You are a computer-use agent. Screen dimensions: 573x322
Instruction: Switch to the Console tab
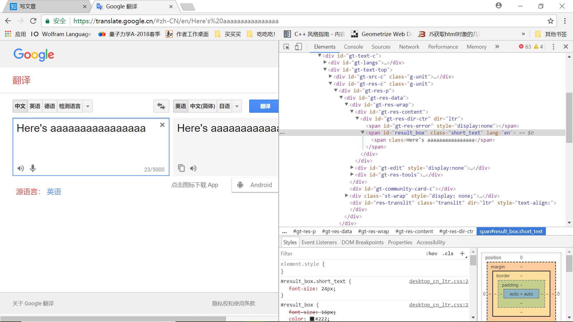pyautogui.click(x=353, y=47)
